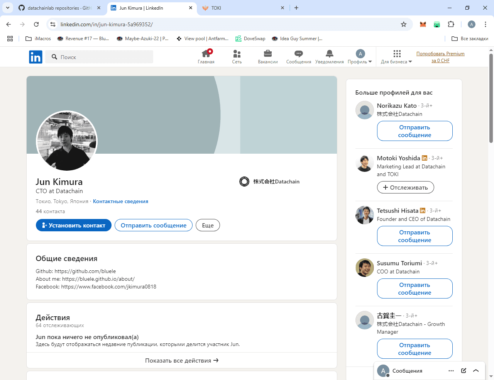Screen dimensions: 494x380
Task: Focus the Поиск search field
Action: 99,57
